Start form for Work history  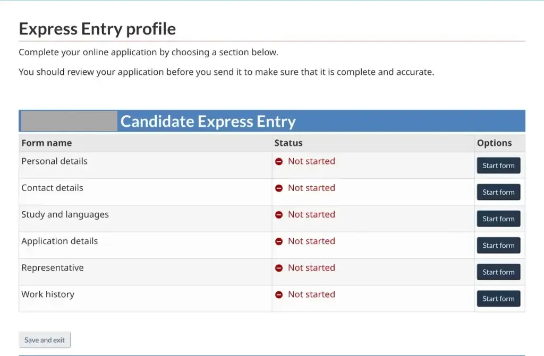pos(498,298)
